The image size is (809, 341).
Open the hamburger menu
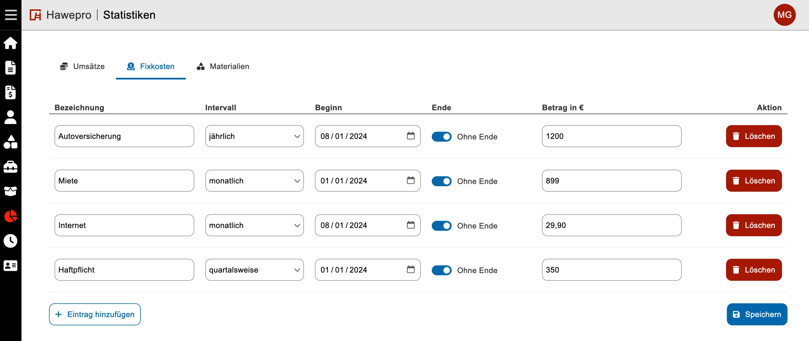[x=11, y=15]
